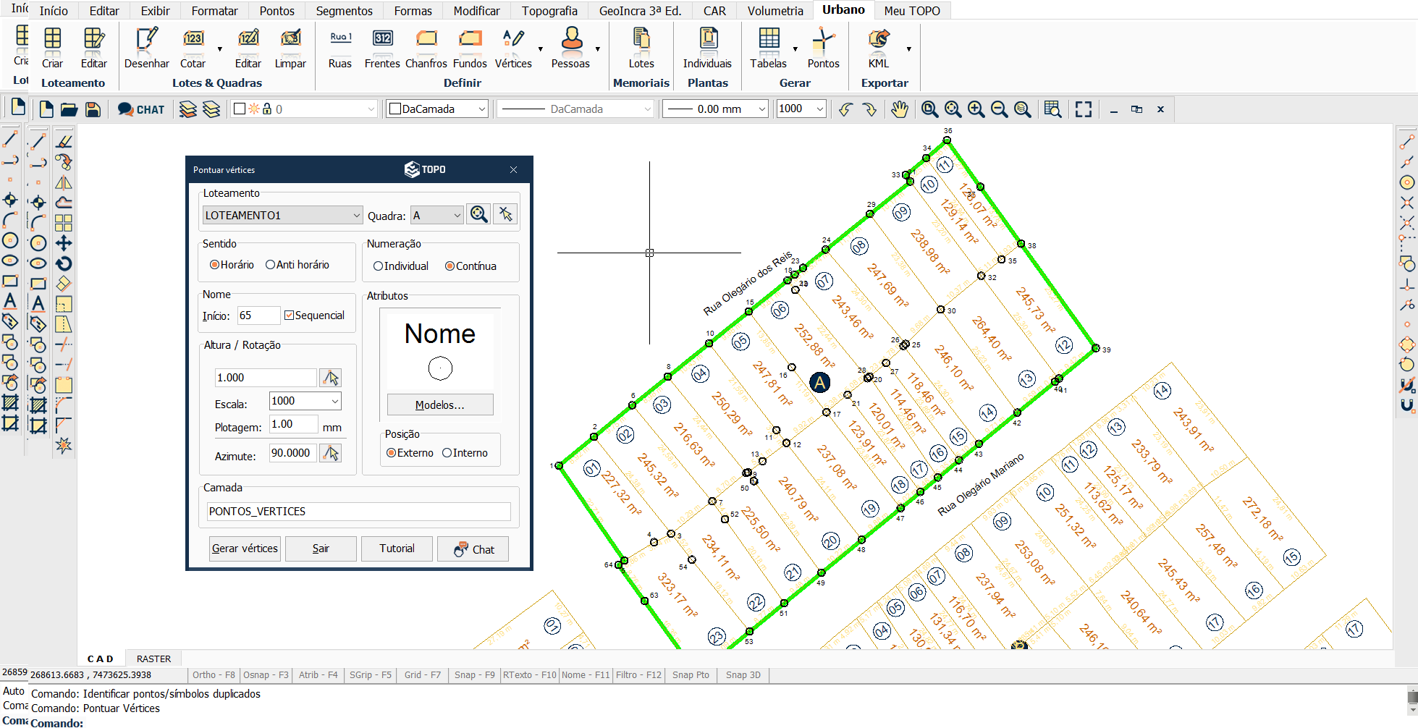Expand the 0.00 mm line weight dropdown
This screenshot has height=728, width=1418.
761,109
